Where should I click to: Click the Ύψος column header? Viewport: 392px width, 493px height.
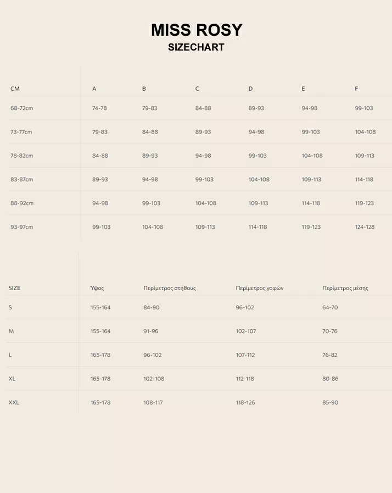(x=97, y=288)
